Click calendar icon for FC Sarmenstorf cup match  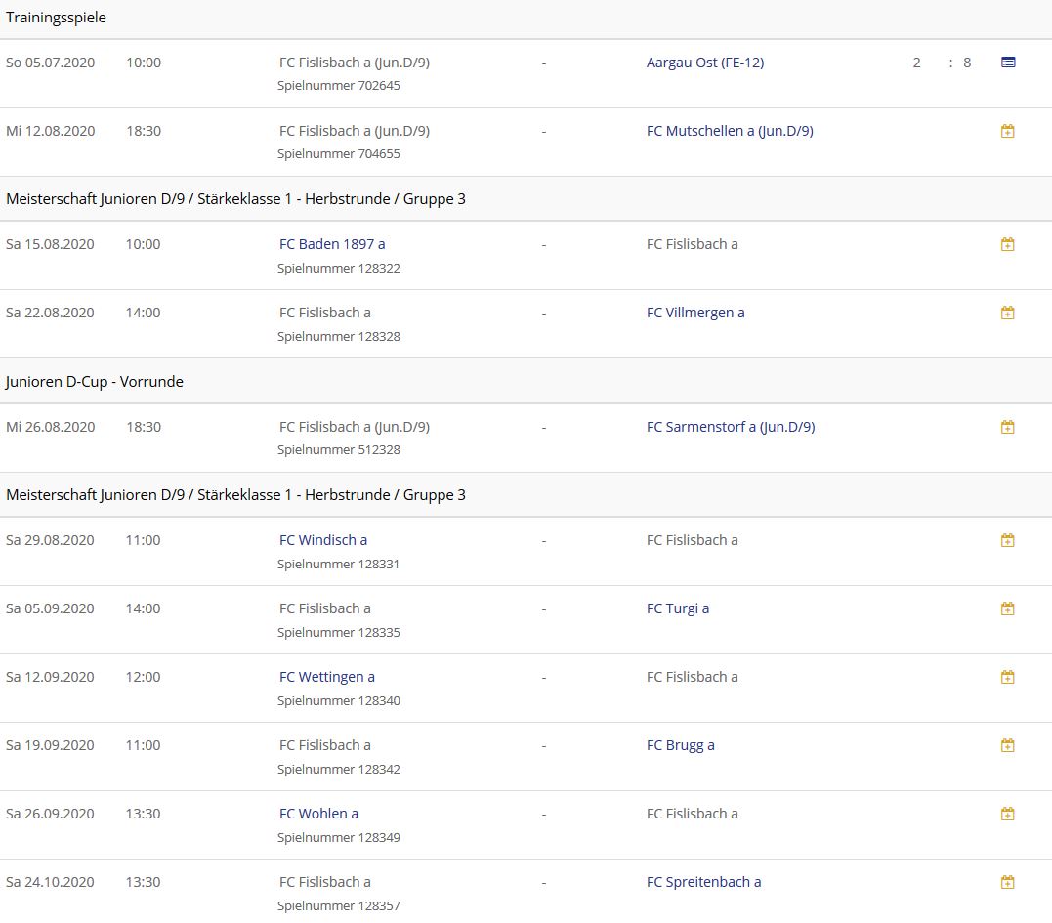coord(1008,427)
